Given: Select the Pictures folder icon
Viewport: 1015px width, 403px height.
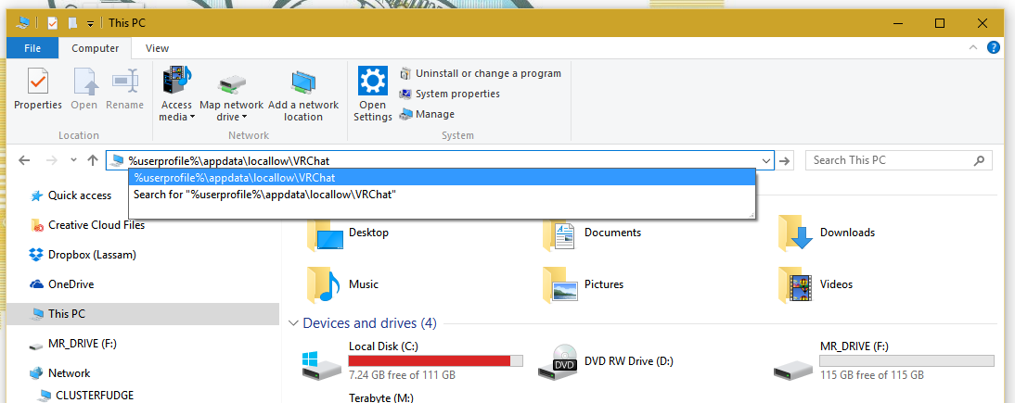Looking at the screenshot, I should coord(559,284).
